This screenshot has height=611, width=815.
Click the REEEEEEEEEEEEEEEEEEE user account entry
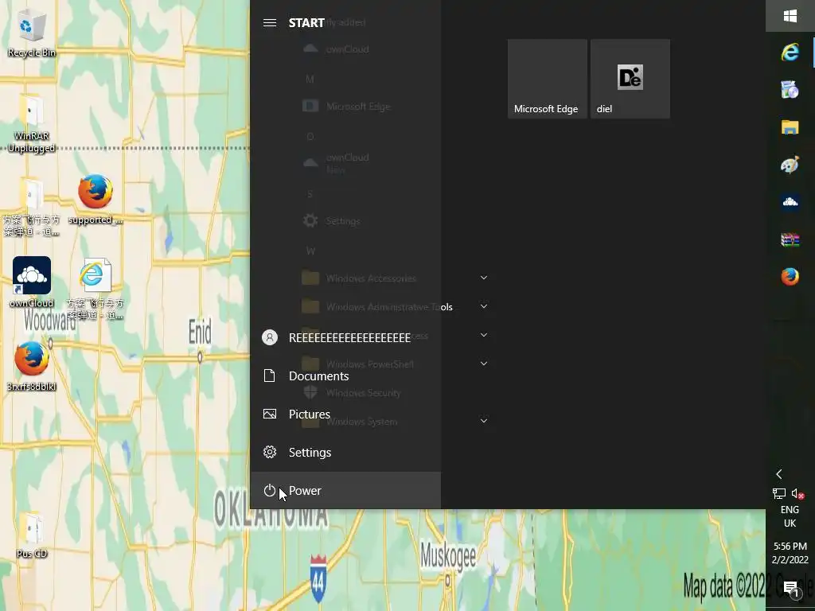tap(345, 337)
